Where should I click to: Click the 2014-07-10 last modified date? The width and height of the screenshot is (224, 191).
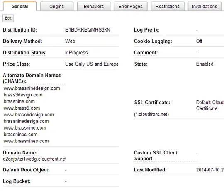tap(210, 170)
